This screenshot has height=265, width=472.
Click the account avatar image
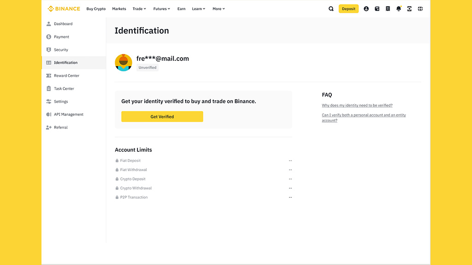click(124, 63)
